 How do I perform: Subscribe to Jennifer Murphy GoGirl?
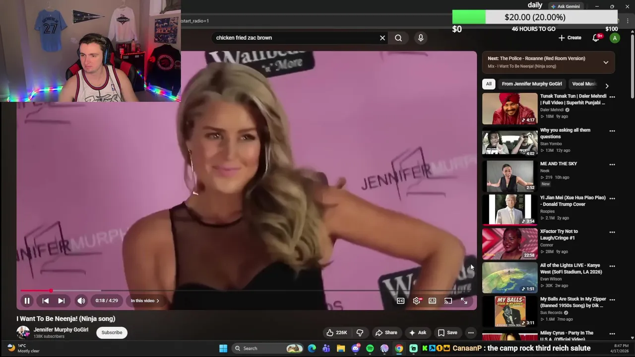pyautogui.click(x=112, y=333)
